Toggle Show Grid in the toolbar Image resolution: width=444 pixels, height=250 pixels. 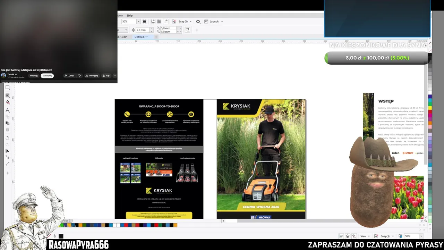[159, 22]
